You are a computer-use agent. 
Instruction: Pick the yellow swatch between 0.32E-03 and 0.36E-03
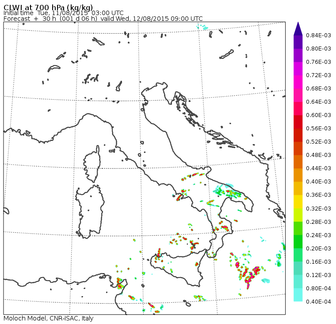[x=298, y=202]
